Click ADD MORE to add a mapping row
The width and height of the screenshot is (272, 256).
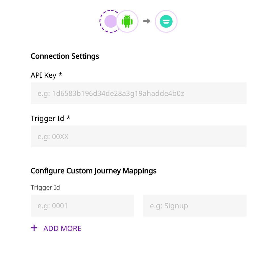point(62,228)
